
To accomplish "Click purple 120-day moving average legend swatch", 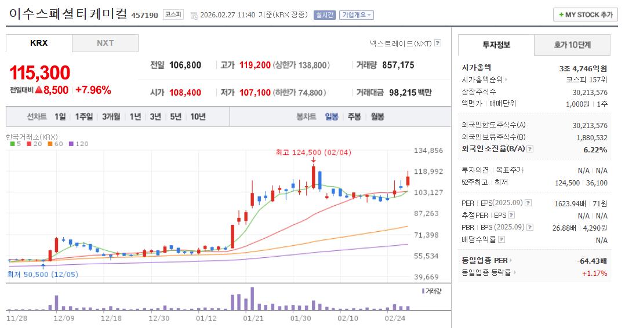I will (x=71, y=144).
